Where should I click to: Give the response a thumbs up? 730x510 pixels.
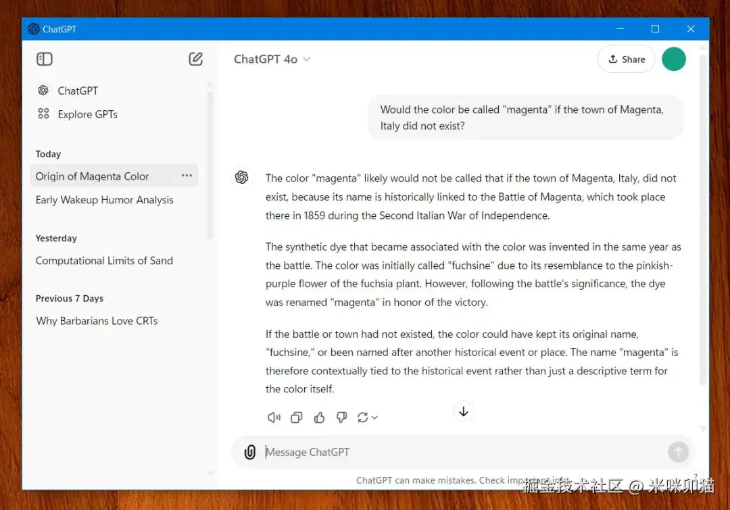(x=319, y=417)
